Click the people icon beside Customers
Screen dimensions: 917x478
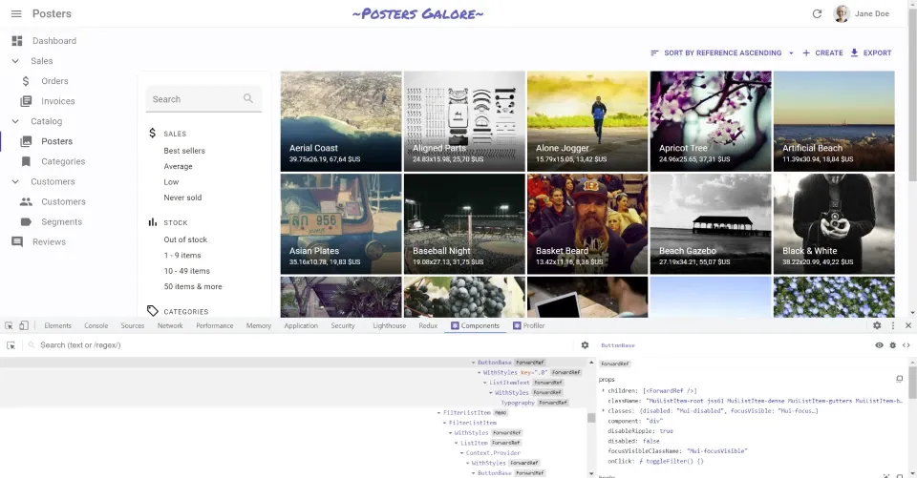[x=26, y=201]
